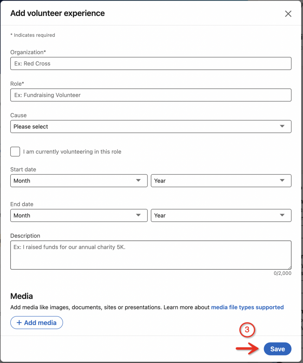Focus the Role input field
303x363 pixels.
151,95
